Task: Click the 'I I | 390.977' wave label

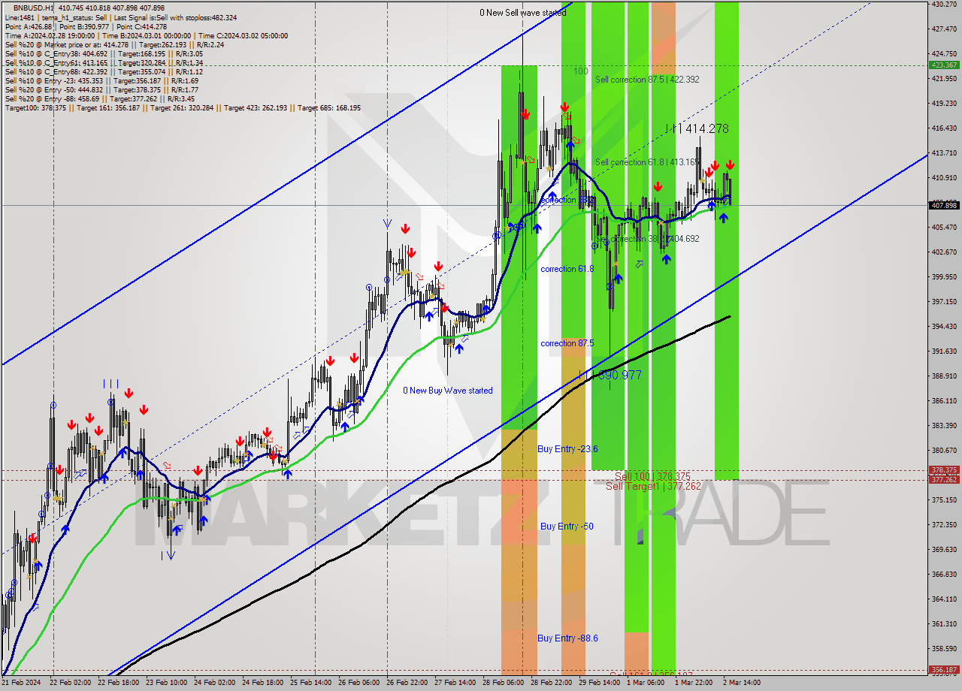Action: [x=610, y=375]
